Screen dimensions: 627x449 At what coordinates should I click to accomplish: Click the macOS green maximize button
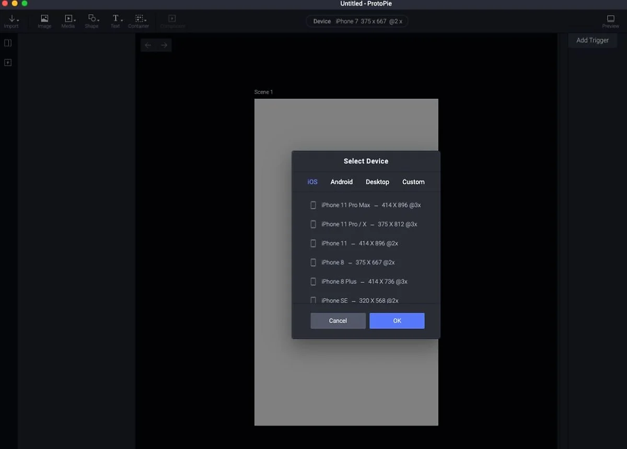24,4
